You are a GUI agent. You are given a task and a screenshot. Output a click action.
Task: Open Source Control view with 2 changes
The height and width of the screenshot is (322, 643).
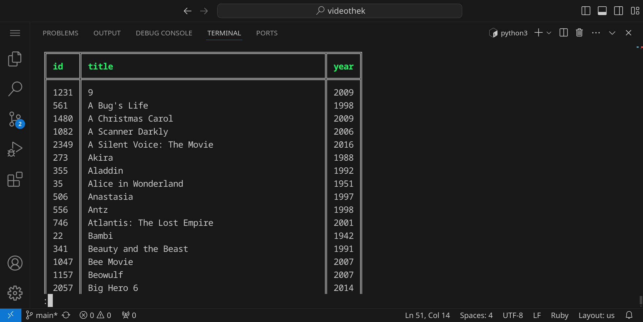[15, 119]
